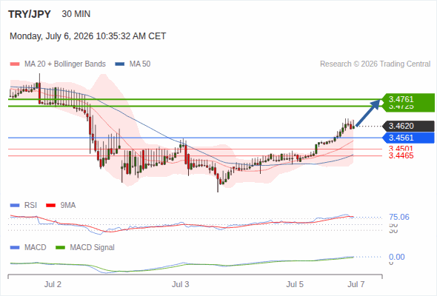Click the MA 50 legend swatch
This screenshot has height=296, width=437.
(119, 64)
